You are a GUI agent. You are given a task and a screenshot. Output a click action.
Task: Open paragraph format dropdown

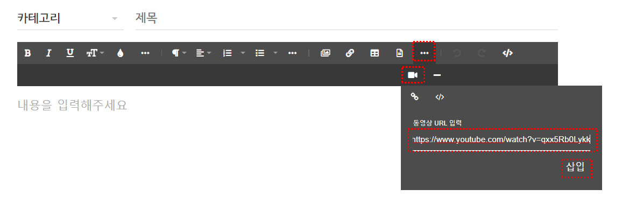[x=179, y=53]
